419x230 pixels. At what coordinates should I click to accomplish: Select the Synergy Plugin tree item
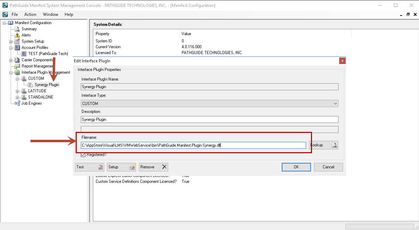[x=47, y=85]
